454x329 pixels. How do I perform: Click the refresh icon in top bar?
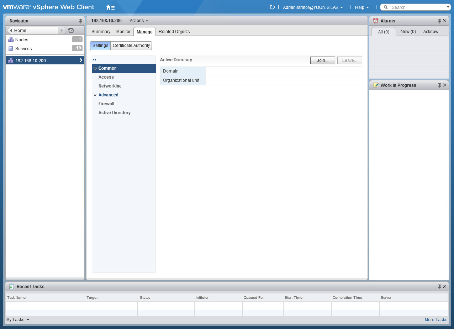point(272,7)
